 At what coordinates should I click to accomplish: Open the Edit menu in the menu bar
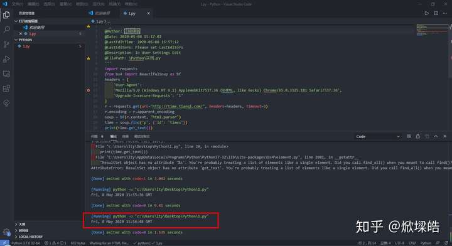coord(33,4)
